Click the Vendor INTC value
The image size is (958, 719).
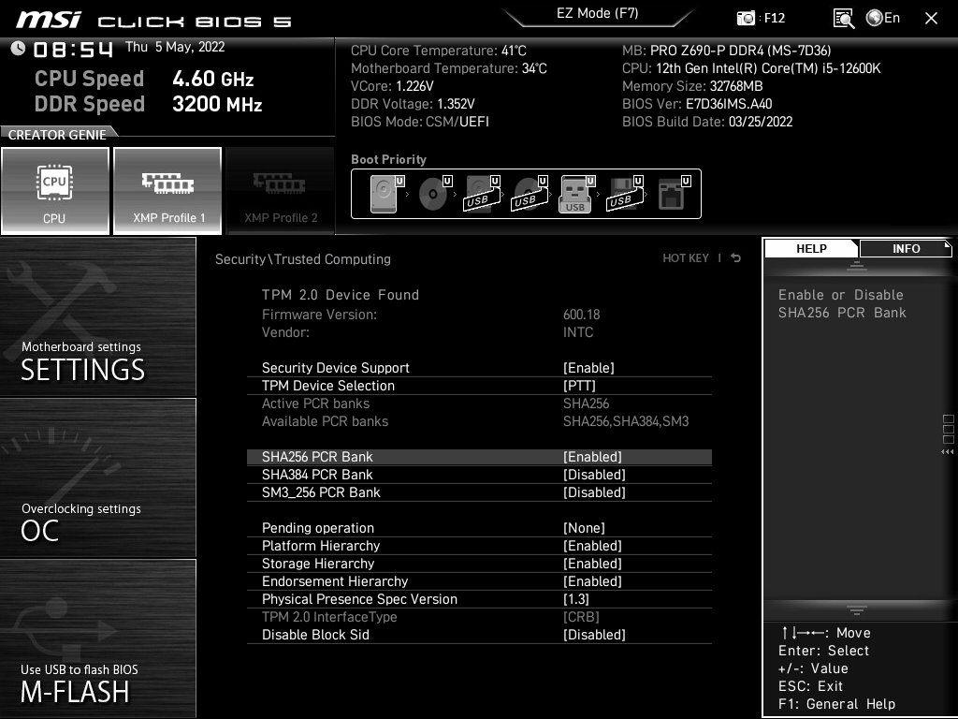578,332
